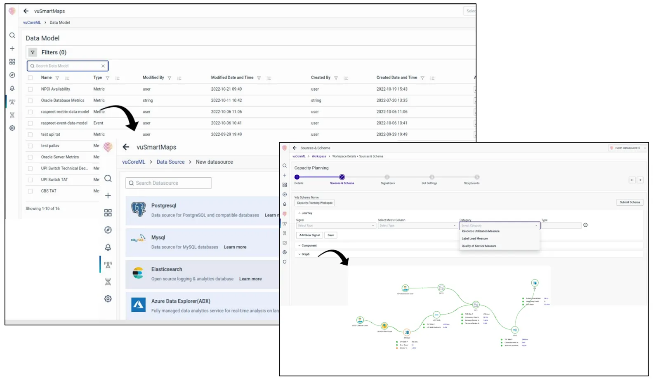660x383 pixels.
Task: Collapse the Journey section
Action: coord(305,213)
